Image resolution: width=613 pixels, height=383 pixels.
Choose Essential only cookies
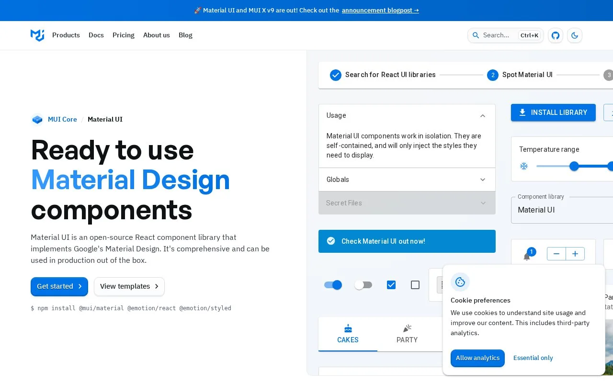click(533, 358)
